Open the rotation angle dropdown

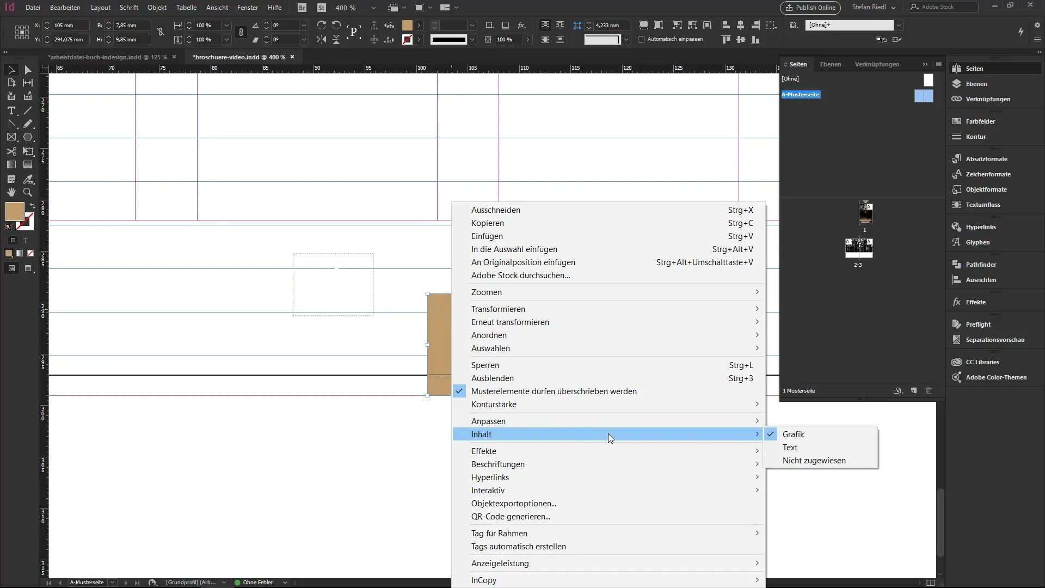(x=304, y=25)
